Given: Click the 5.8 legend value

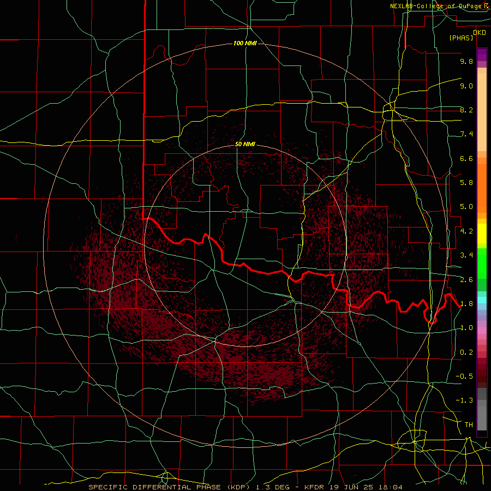Looking at the screenshot, I should point(466,183).
